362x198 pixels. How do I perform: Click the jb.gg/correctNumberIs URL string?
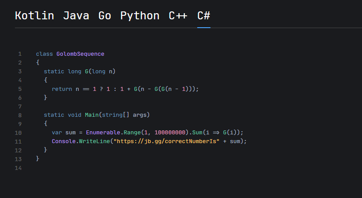[166, 141]
